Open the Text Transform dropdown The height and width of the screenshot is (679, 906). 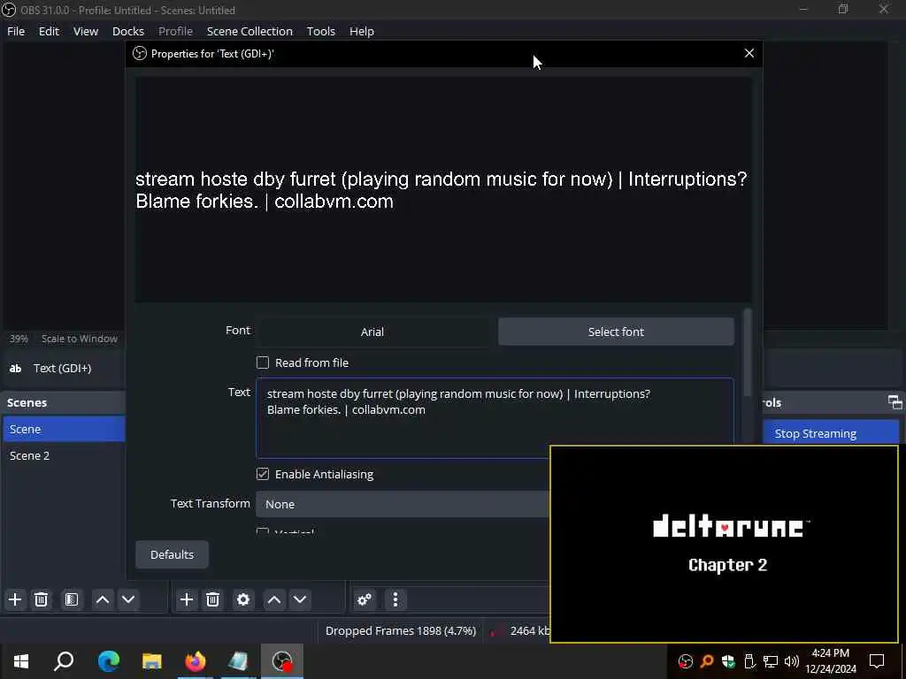coord(403,504)
